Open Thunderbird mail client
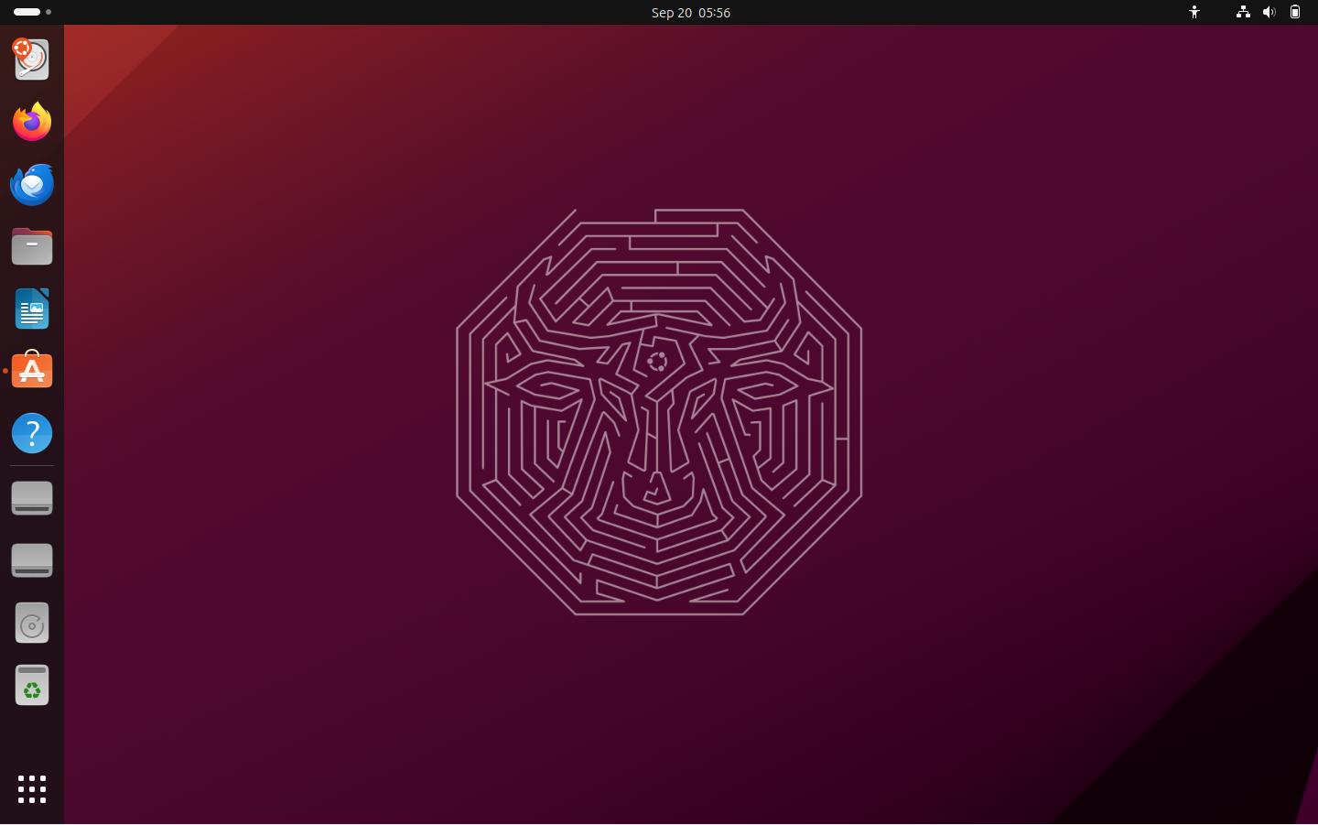The height and width of the screenshot is (825, 1318). point(32,184)
